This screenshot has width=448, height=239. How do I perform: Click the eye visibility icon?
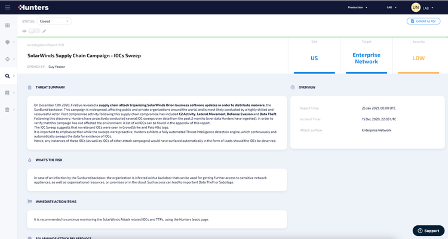tap(24, 31)
